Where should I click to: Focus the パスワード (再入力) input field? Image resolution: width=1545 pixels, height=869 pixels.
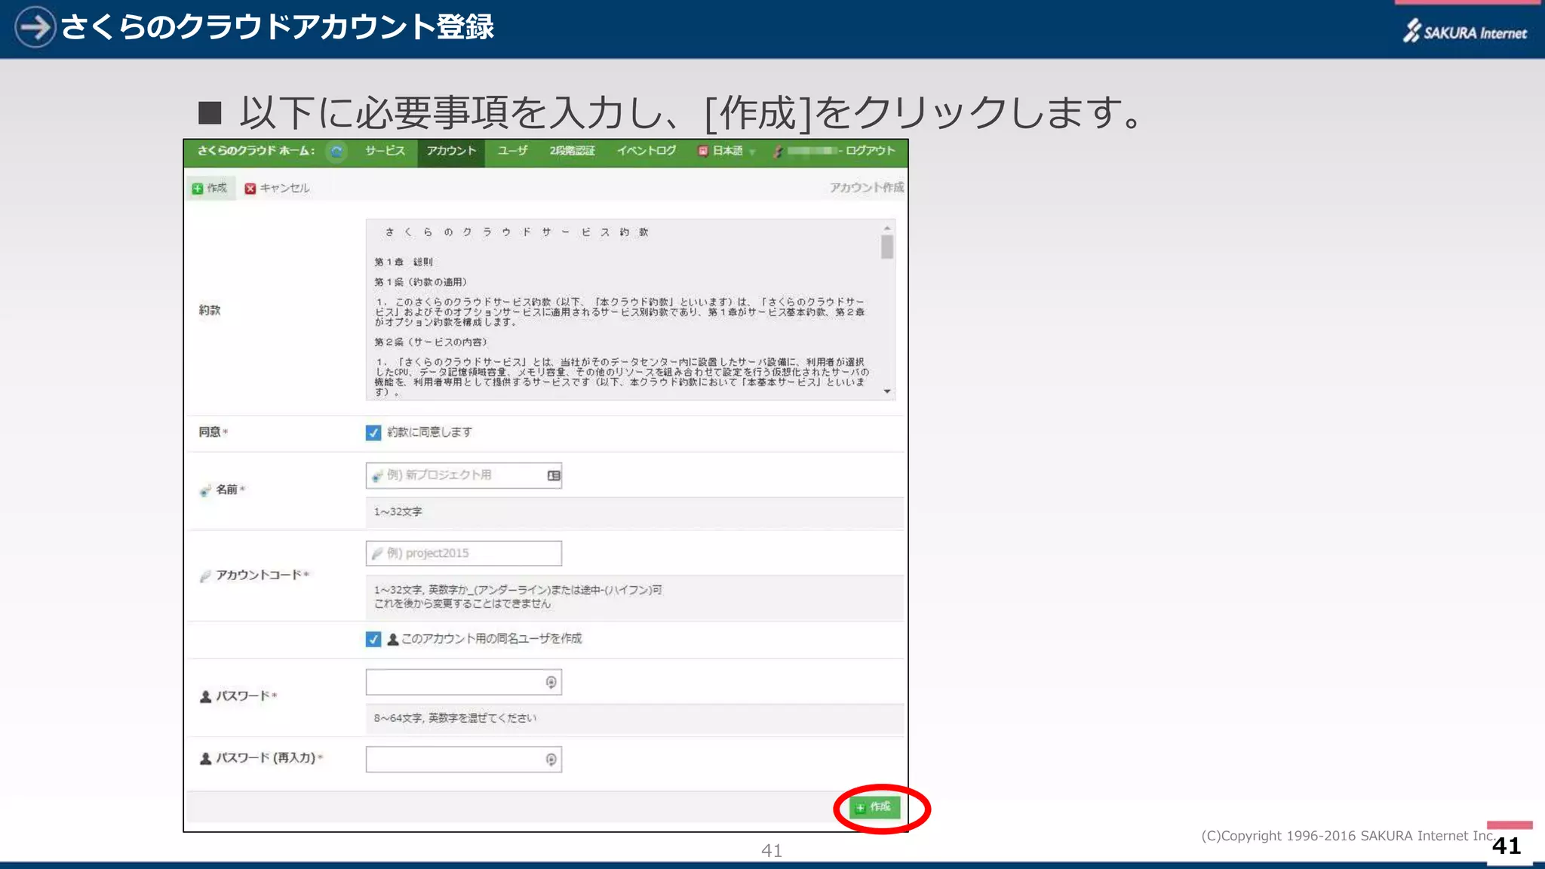(463, 759)
